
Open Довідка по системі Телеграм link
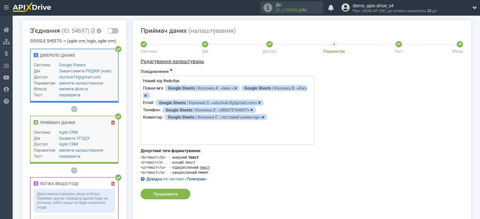(176, 179)
